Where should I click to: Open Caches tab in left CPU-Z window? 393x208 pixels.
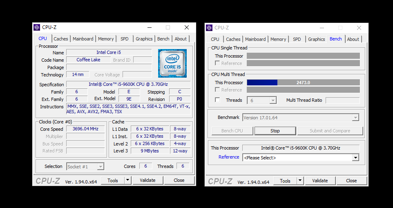(x=60, y=39)
